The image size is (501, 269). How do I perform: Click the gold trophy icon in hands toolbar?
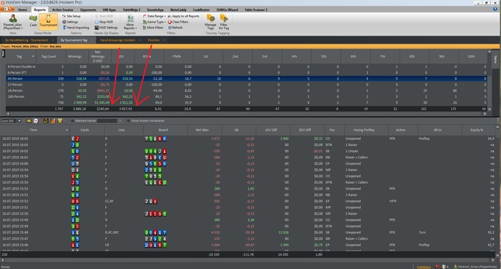[x=59, y=121]
